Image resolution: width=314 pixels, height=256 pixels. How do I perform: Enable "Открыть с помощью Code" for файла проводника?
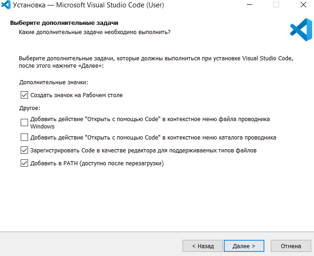tap(24, 122)
